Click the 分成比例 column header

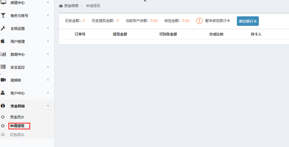216,34
